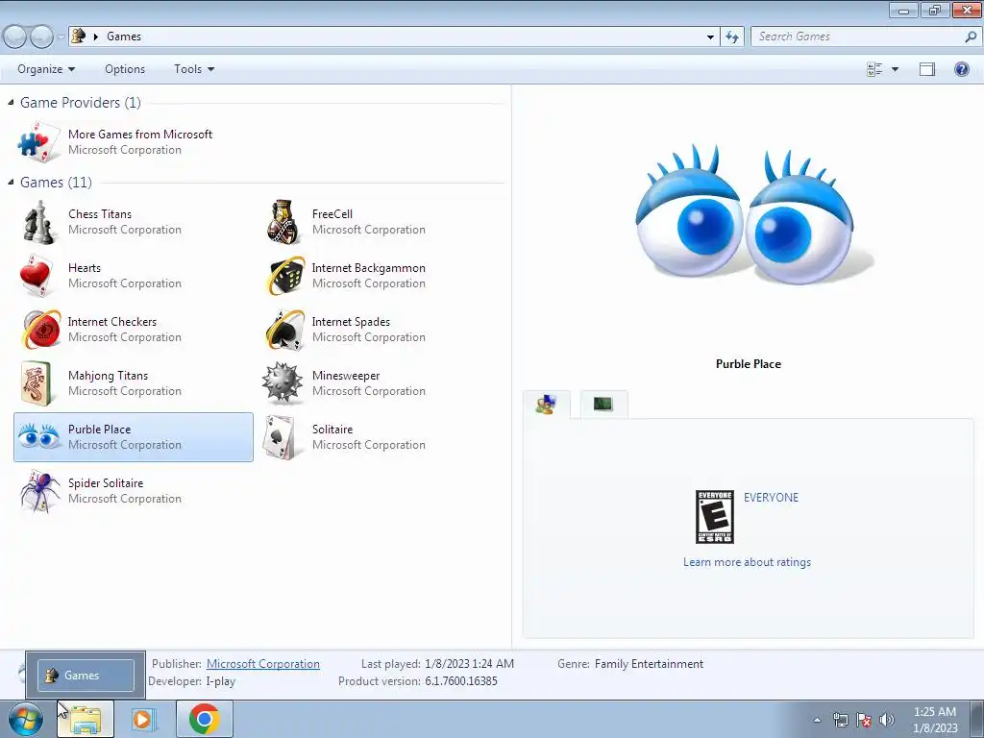
Task: Click the EVERYONE rating link
Action: [772, 498]
